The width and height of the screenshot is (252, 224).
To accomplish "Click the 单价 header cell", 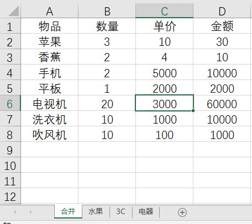I will point(165,26).
